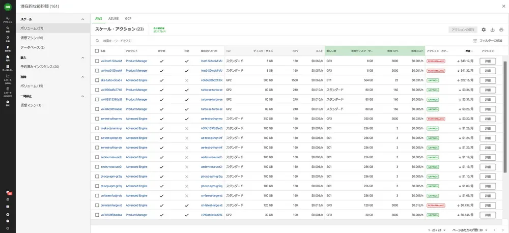Check the box for vol-Inst1-SUwoM row
This screenshot has width=509, height=233.
pos(97,61)
